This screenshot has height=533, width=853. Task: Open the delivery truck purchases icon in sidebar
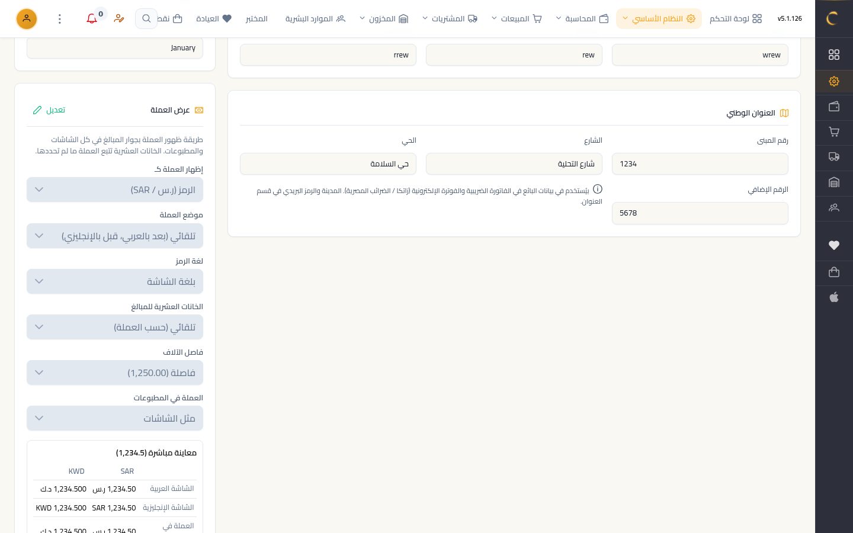[x=834, y=157]
